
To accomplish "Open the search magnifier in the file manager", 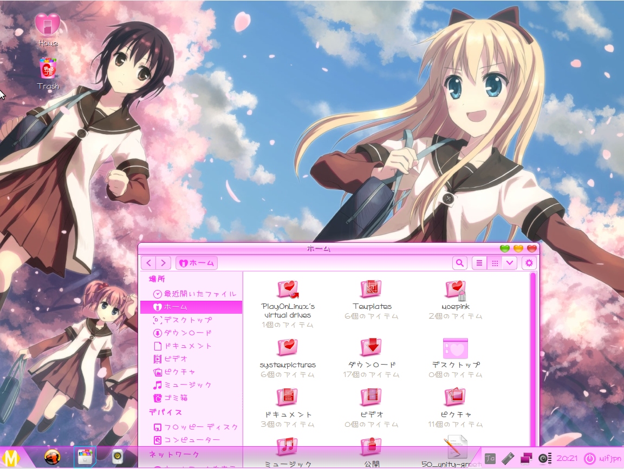I will [460, 263].
